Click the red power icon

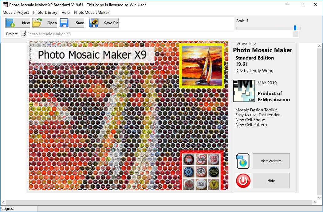(x=243, y=181)
